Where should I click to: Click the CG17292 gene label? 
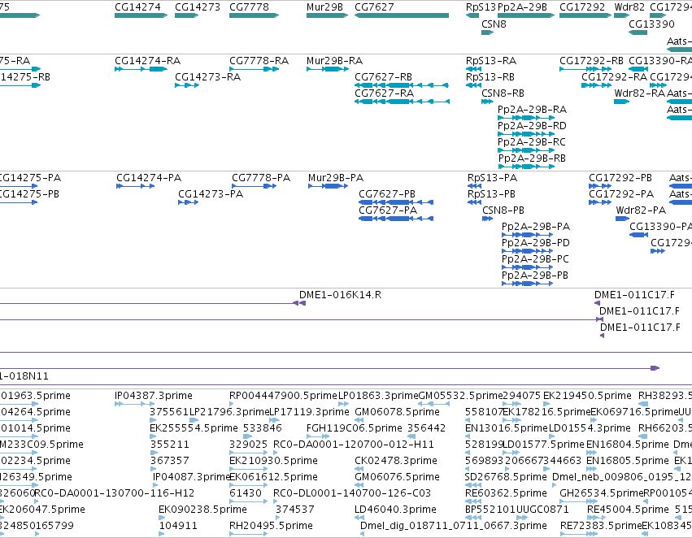582,7
